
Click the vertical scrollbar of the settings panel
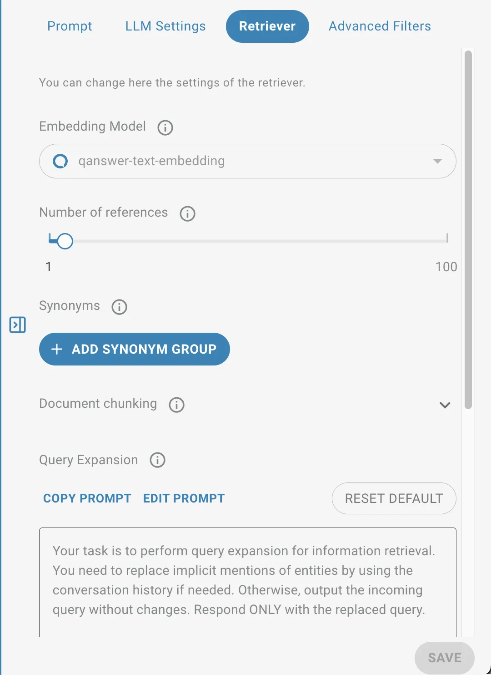[468, 230]
